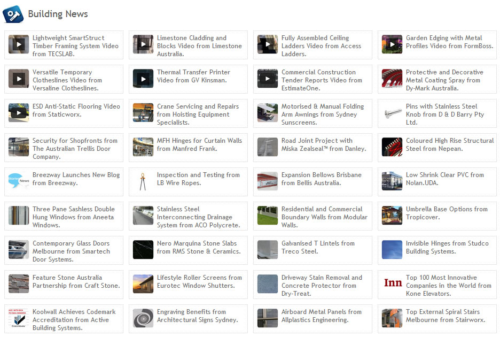Viewport: 500px width, 337px height.
Task: Open Airboard Metal Panels from Allplastics link
Action: [322, 316]
